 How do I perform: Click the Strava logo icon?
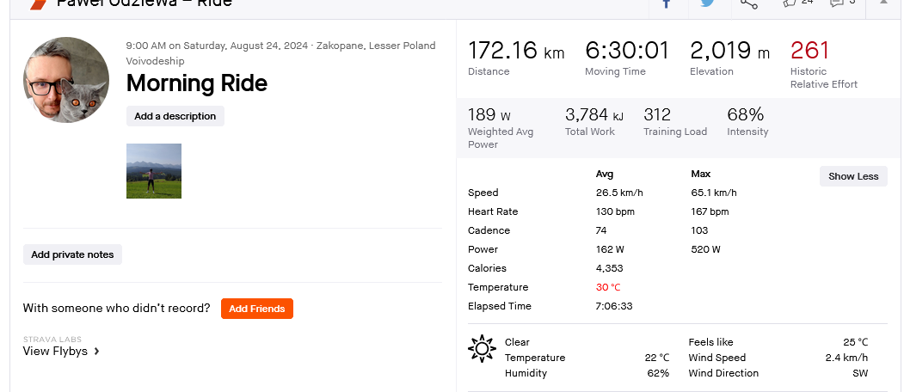[x=38, y=3]
